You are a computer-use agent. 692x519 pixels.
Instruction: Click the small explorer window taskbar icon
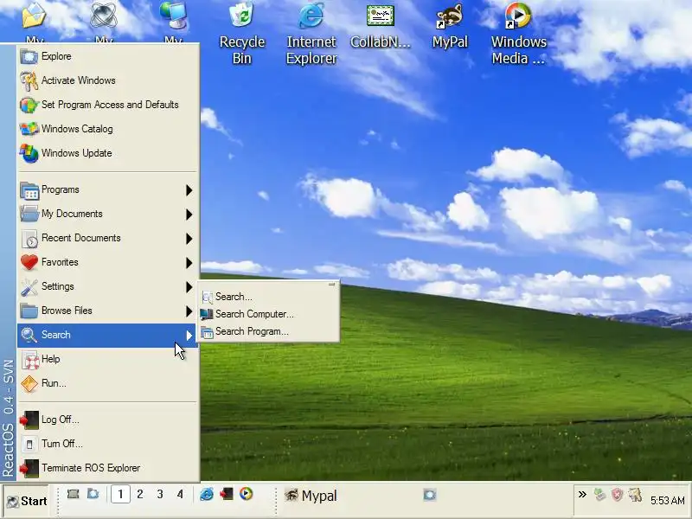(x=429, y=494)
